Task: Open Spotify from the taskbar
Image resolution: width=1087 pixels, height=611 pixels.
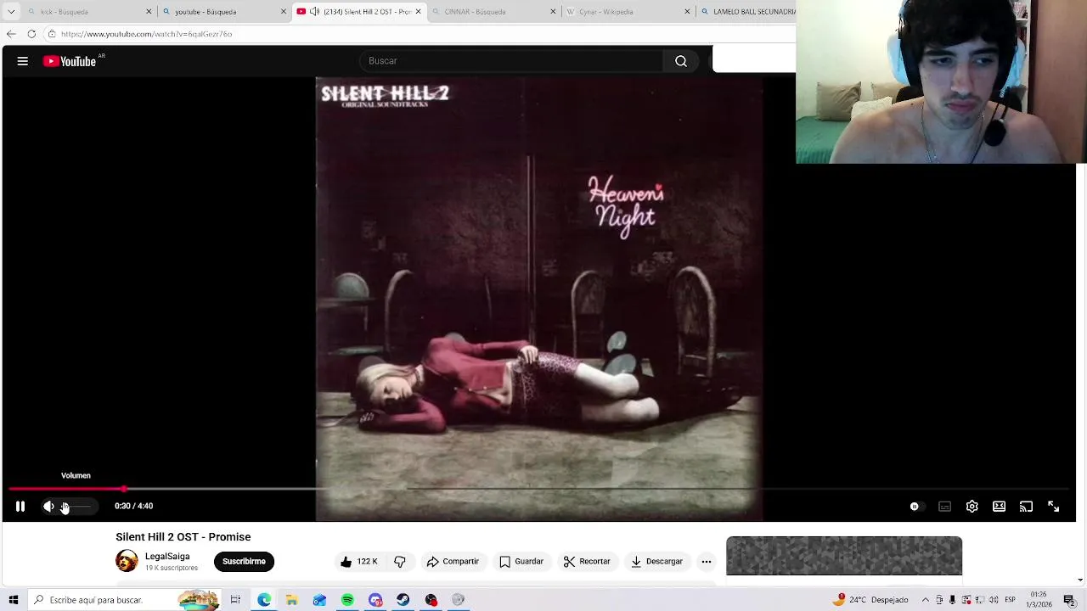Action: [347, 600]
